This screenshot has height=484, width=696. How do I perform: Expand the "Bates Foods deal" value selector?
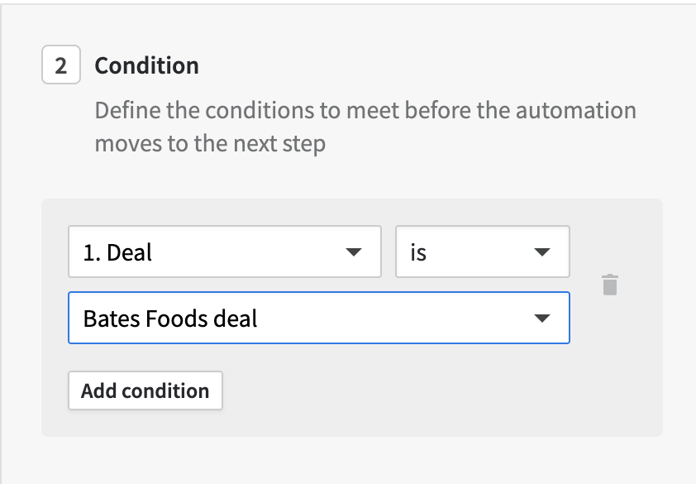click(x=319, y=318)
